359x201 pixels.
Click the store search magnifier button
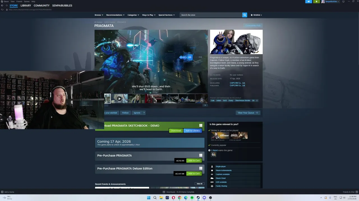pyautogui.click(x=245, y=15)
